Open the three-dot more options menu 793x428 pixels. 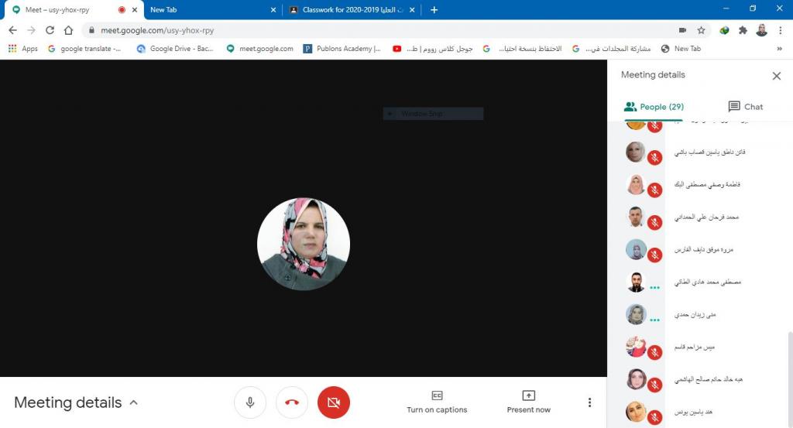589,402
